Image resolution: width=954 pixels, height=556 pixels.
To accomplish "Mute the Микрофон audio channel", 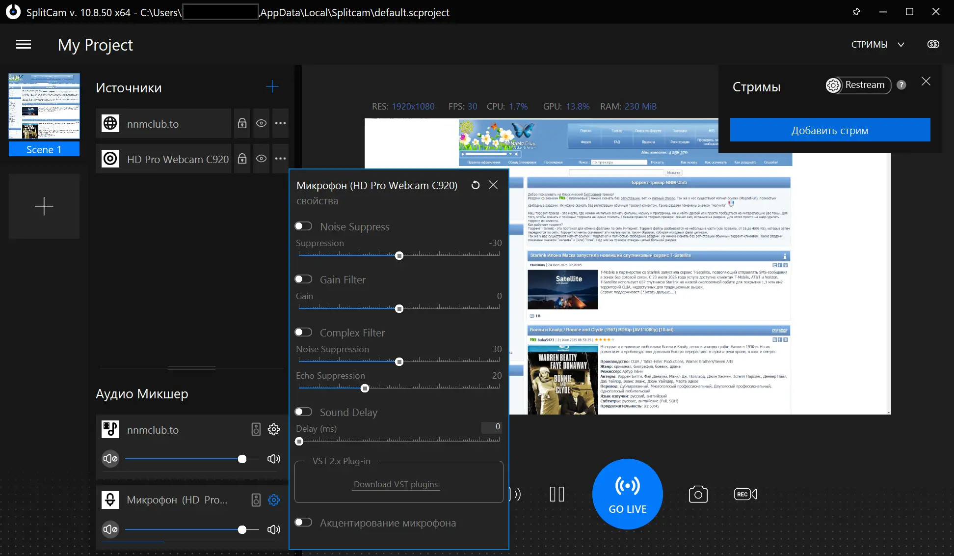I will (110, 529).
